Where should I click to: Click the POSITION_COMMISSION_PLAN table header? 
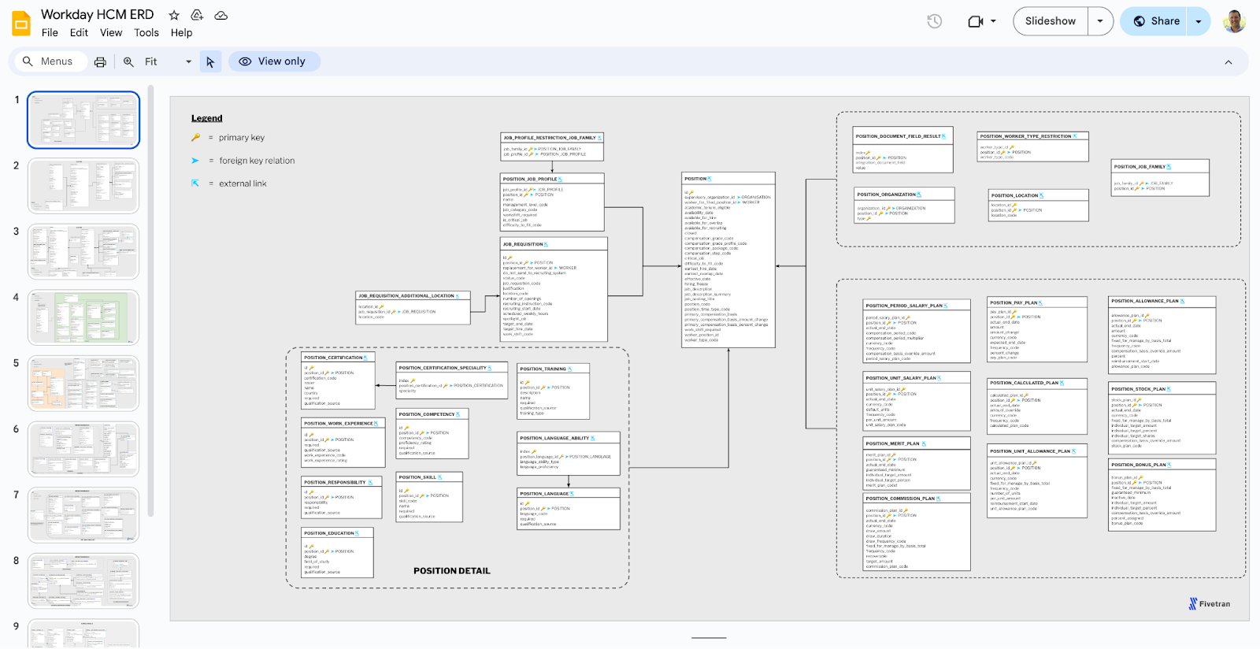pyautogui.click(x=917, y=499)
